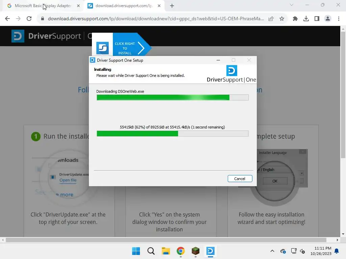Show Chrome downloads list
The width and height of the screenshot is (346, 259).
coord(306,19)
